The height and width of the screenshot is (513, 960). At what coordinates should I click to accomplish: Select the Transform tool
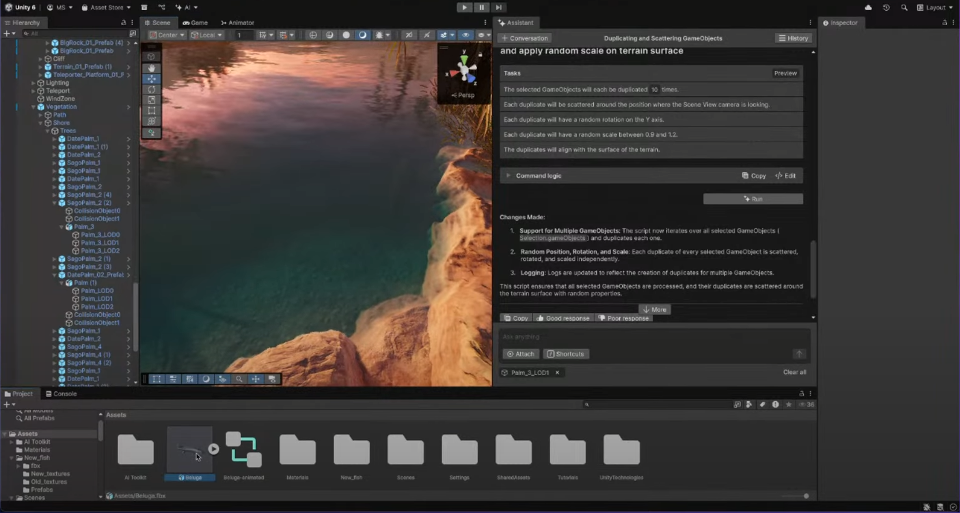point(151,121)
